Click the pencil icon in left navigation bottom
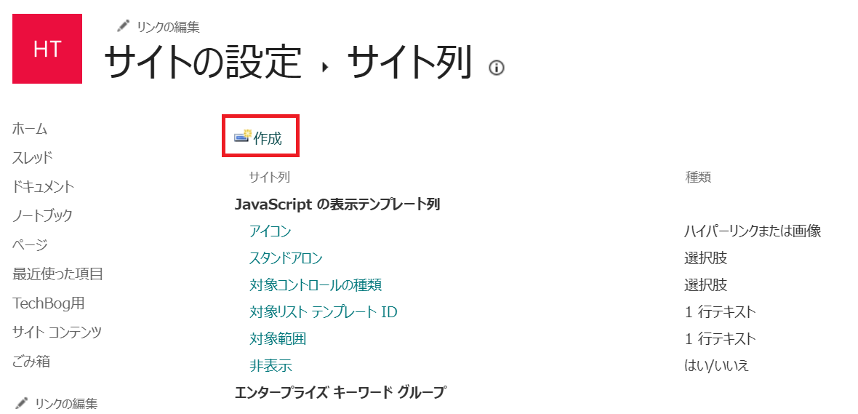This screenshot has height=414, width=858. point(22,402)
